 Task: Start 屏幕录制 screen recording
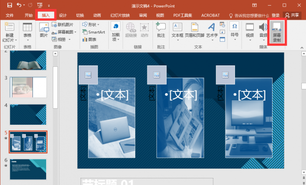(277, 32)
